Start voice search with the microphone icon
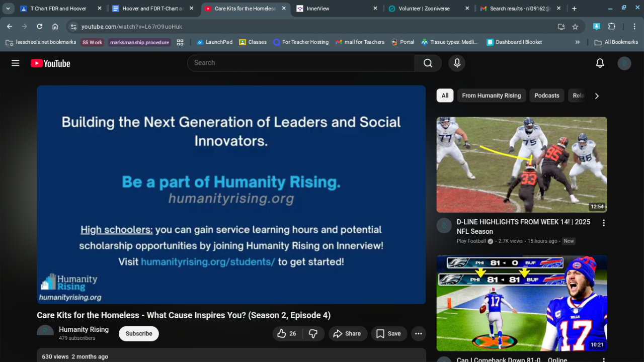Viewport: 644px width, 362px height. pos(457,63)
